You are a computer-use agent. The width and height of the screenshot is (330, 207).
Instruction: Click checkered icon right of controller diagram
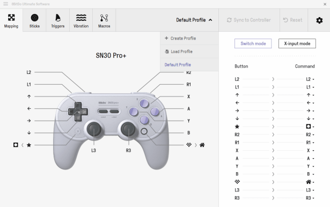pyautogui.click(x=189, y=145)
